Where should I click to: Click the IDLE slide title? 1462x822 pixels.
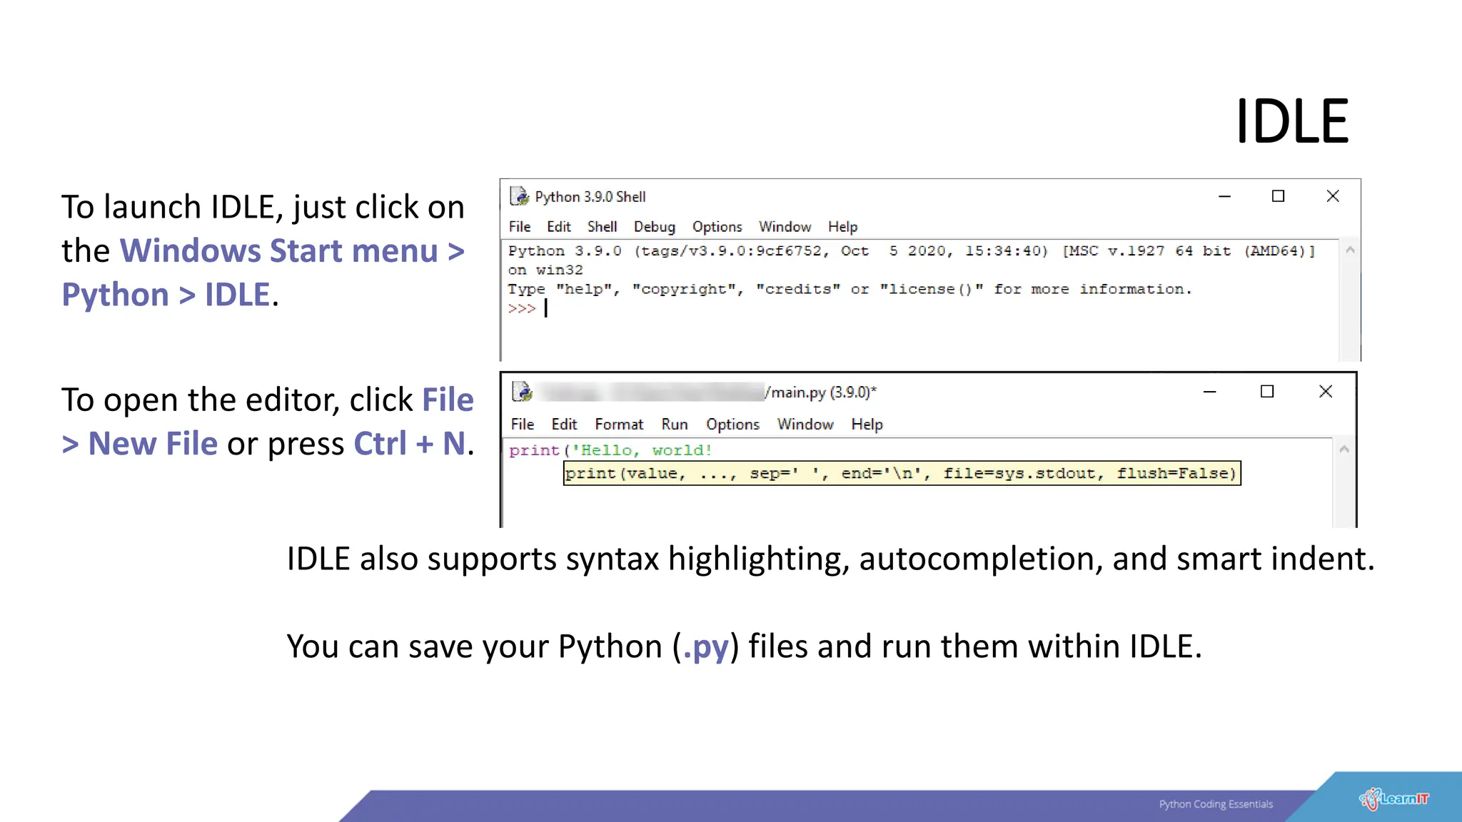pos(1292,121)
